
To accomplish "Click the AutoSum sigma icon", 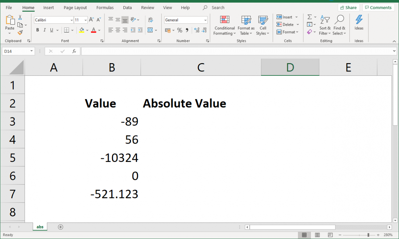I will (x=310, y=17).
